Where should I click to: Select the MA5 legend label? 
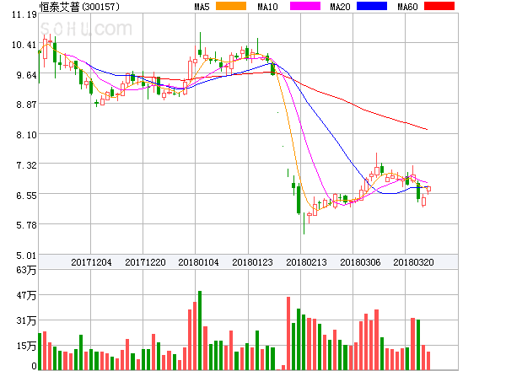tap(202, 7)
